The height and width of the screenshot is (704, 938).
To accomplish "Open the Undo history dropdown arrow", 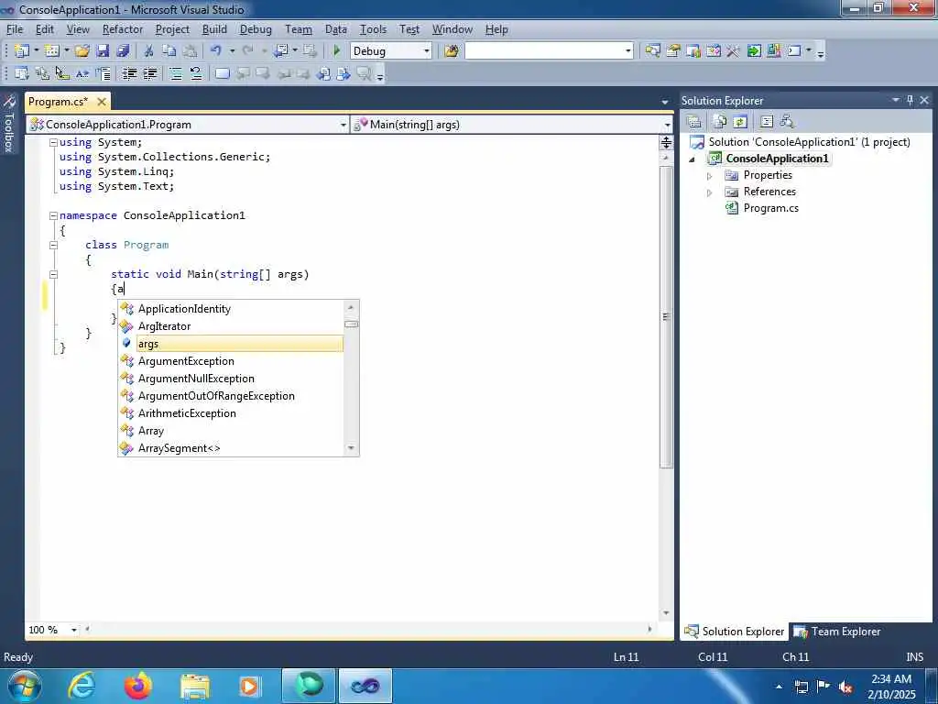I will tap(232, 51).
